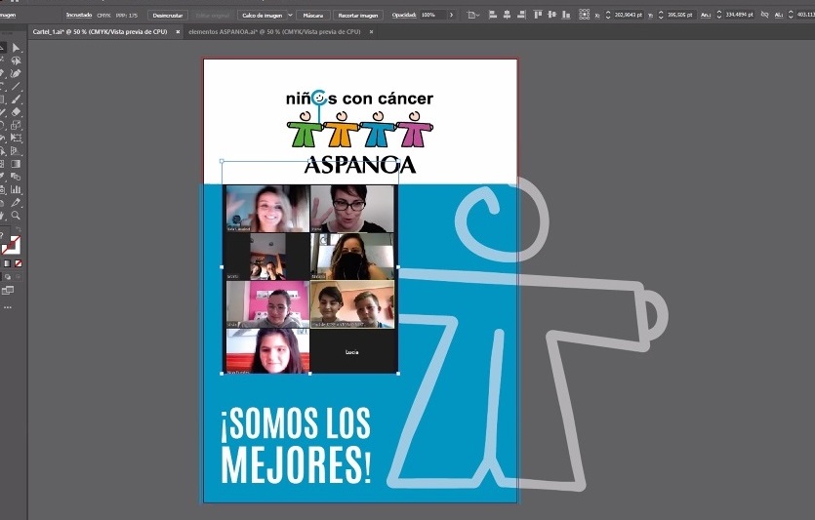Click the An. width stepper
This screenshot has width=815, height=520.
coord(719,15)
